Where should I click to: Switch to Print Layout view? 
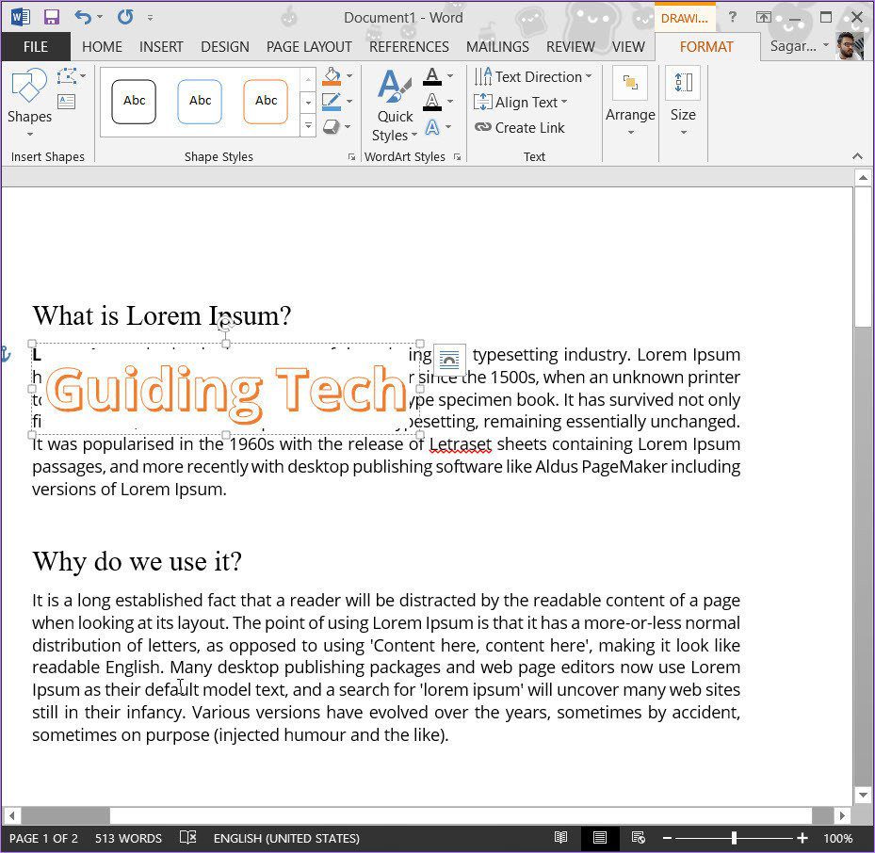coord(600,838)
